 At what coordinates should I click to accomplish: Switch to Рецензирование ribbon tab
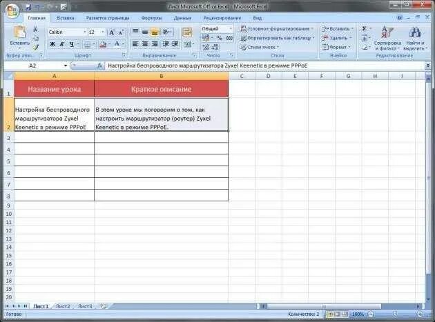pos(222,18)
